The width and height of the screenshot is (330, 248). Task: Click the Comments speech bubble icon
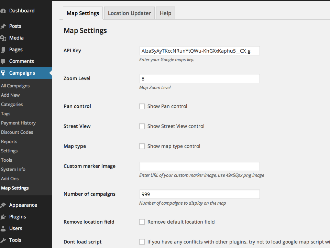click(3, 62)
